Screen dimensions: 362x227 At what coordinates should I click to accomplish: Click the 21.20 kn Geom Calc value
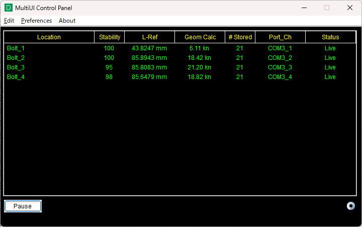tap(200, 67)
